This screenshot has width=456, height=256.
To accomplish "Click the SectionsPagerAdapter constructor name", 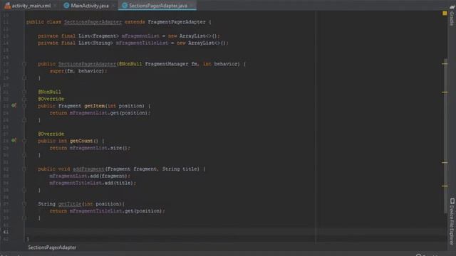I will [x=87, y=64].
